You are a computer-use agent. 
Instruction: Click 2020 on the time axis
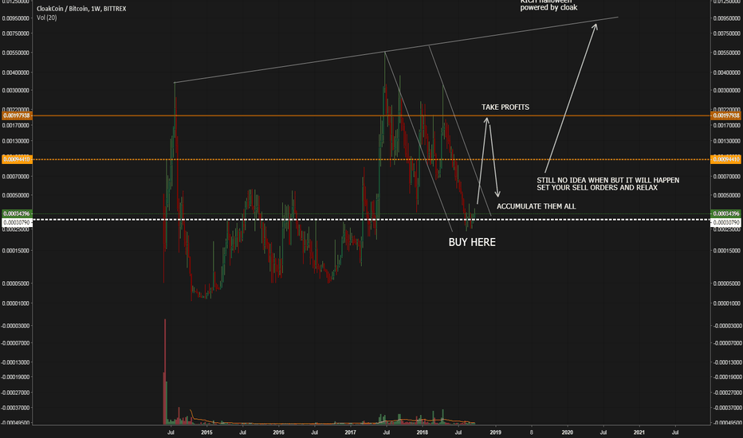click(567, 432)
